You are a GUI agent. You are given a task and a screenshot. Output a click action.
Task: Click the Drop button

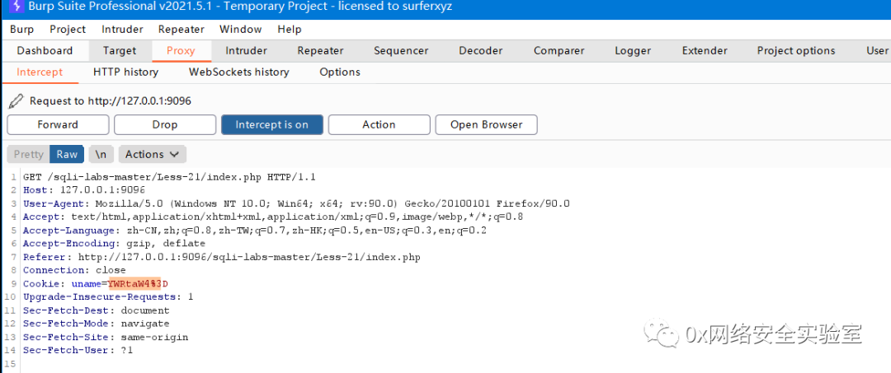coord(165,124)
